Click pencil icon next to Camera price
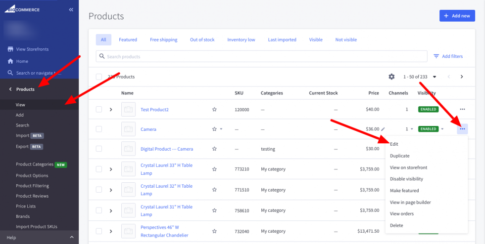This screenshot has width=485, height=244. (383, 129)
